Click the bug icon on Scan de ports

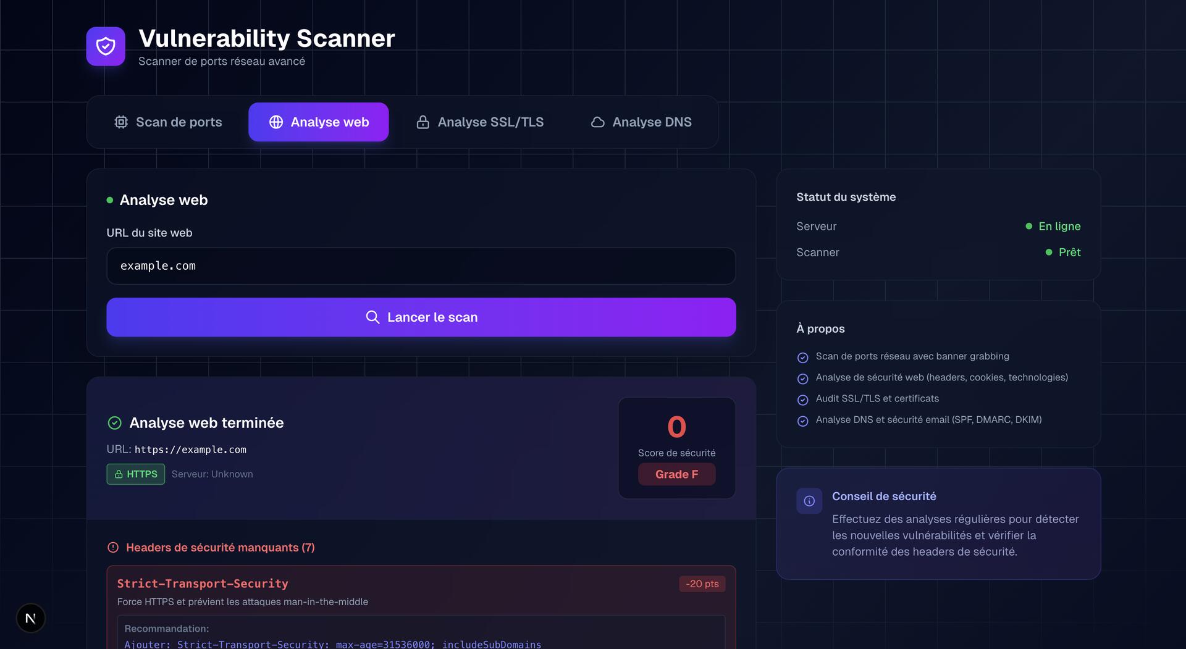click(121, 122)
